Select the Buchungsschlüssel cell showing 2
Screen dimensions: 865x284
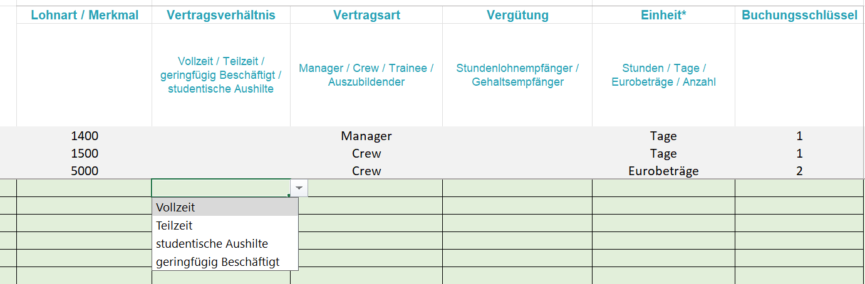coord(799,171)
